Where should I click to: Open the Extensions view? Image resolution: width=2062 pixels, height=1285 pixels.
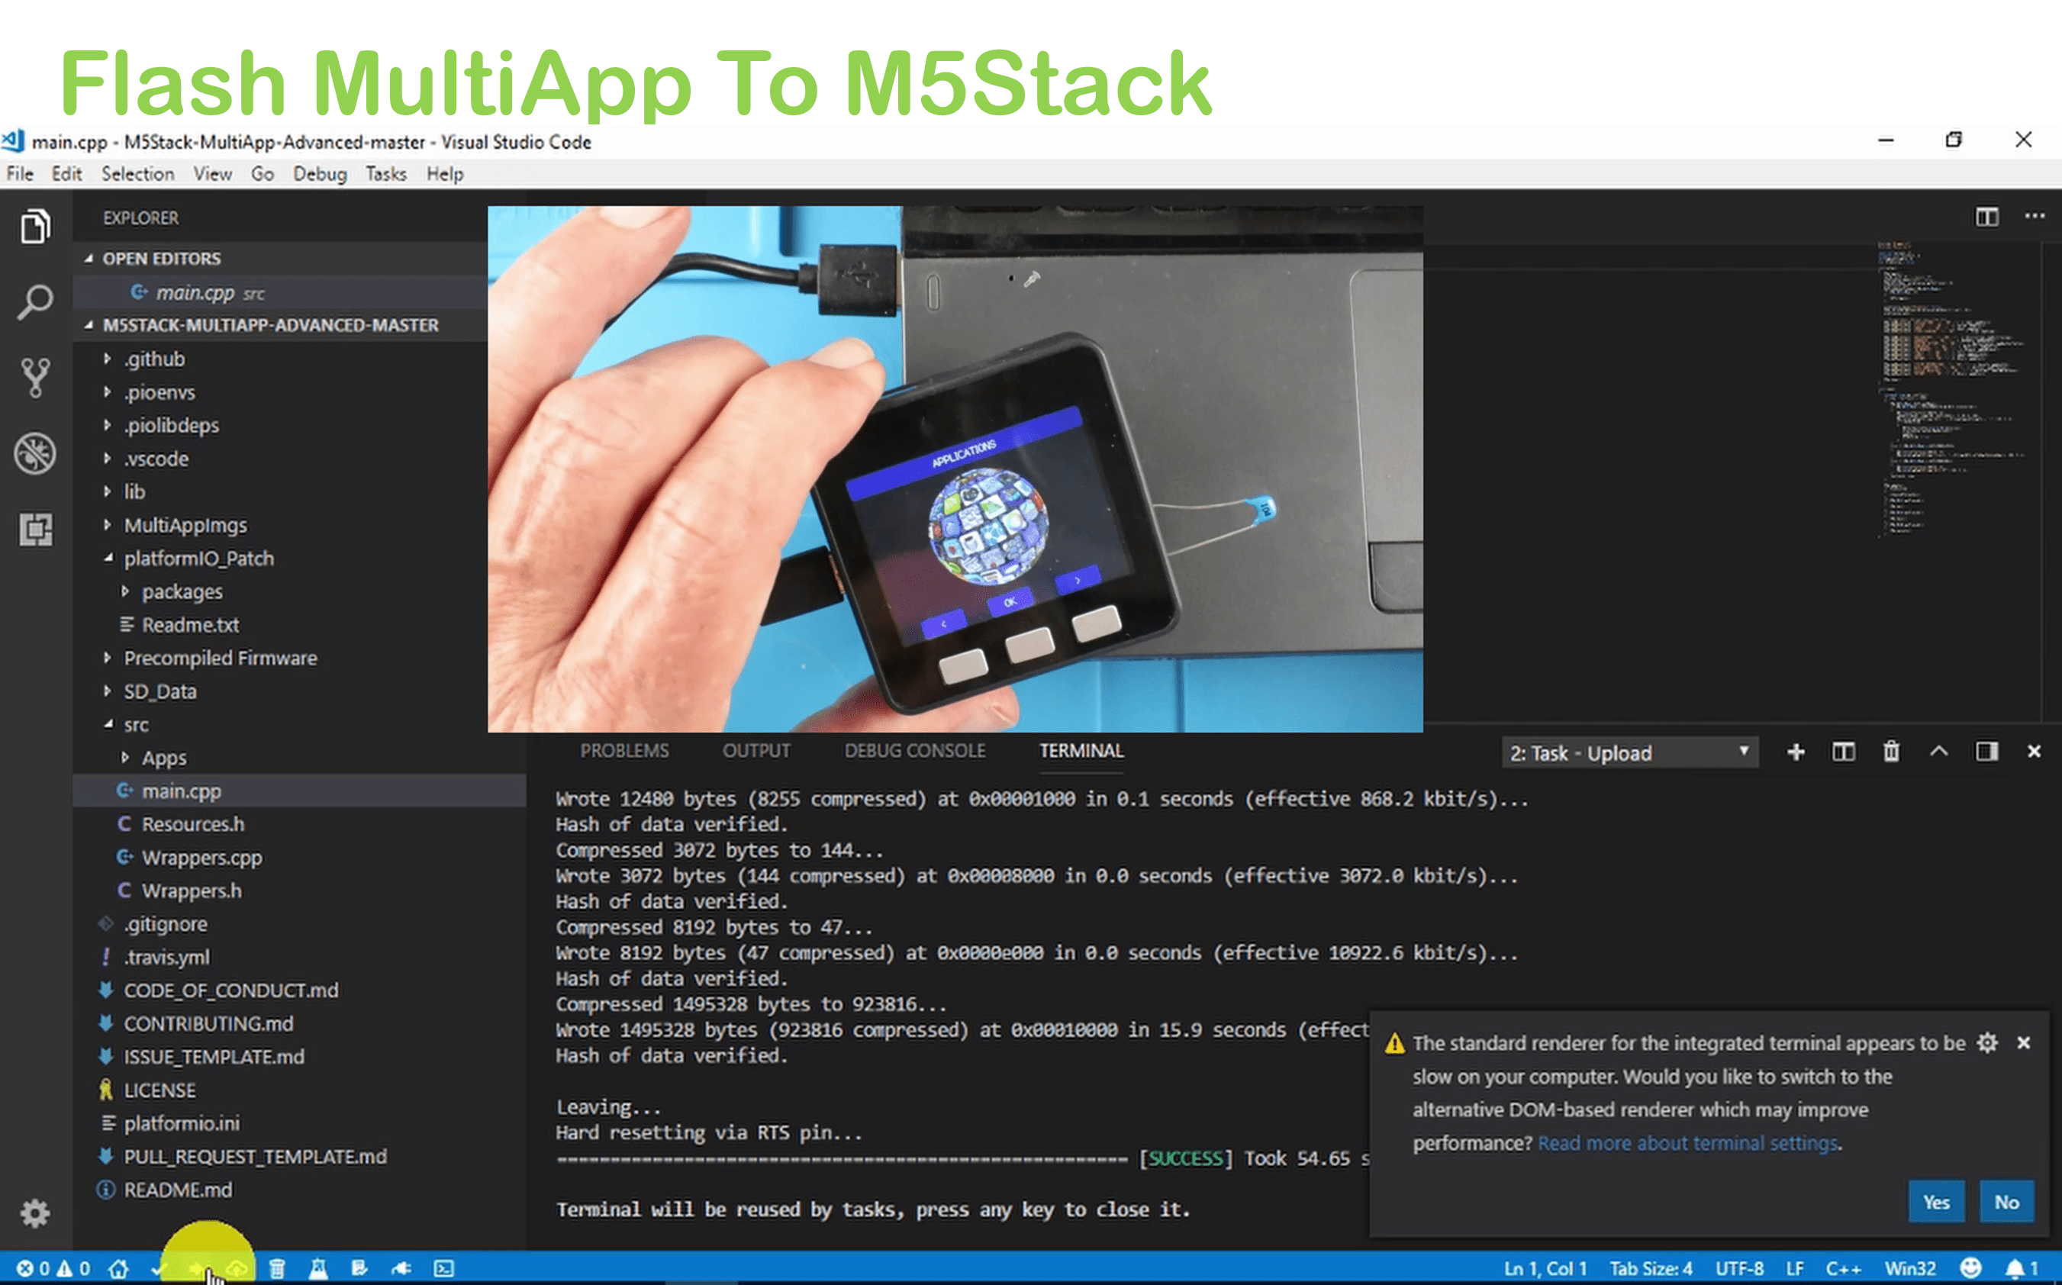pyautogui.click(x=35, y=529)
